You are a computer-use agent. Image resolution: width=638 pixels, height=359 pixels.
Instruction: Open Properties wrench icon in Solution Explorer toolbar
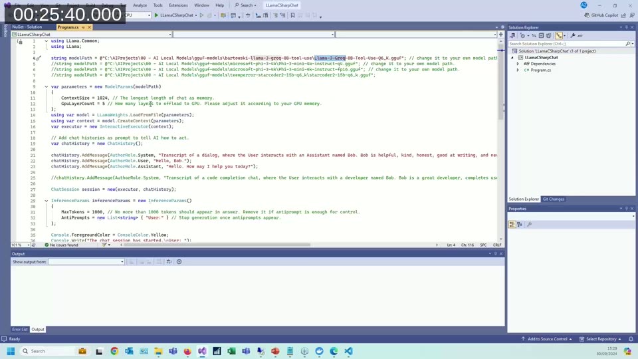(x=573, y=36)
